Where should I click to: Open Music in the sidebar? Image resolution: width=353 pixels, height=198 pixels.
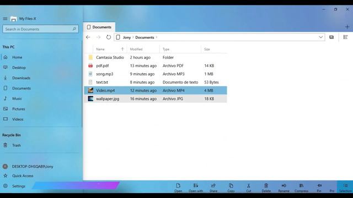pos(17,98)
